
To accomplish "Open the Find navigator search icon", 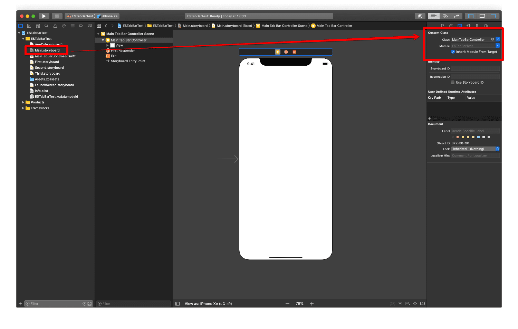I will [x=46, y=26].
